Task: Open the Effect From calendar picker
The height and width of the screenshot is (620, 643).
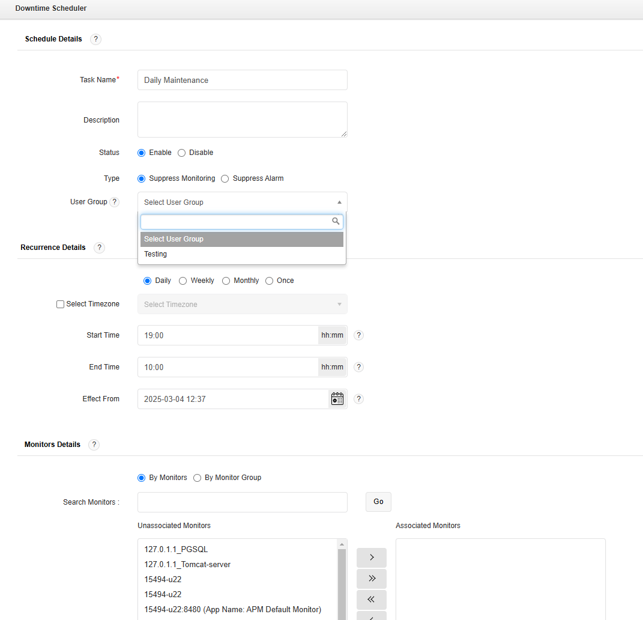Action: tap(337, 398)
